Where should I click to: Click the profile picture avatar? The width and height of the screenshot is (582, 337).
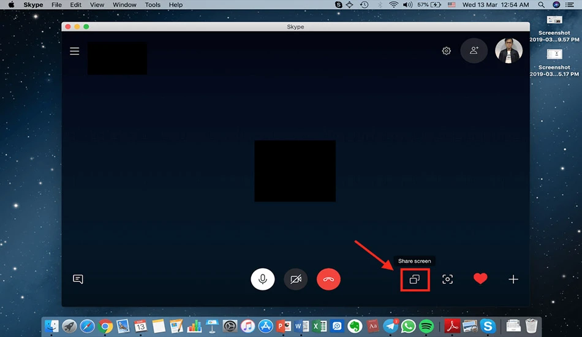pyautogui.click(x=508, y=50)
